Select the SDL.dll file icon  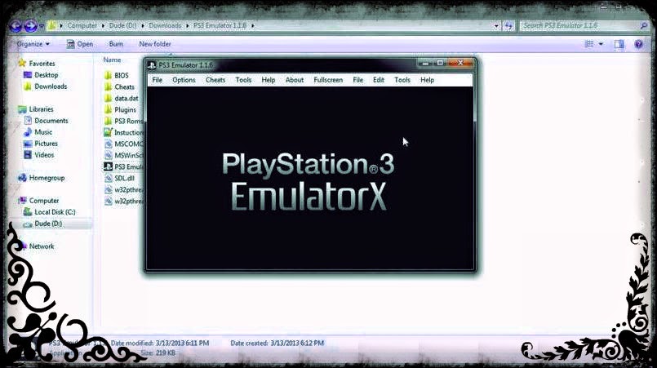click(x=108, y=178)
